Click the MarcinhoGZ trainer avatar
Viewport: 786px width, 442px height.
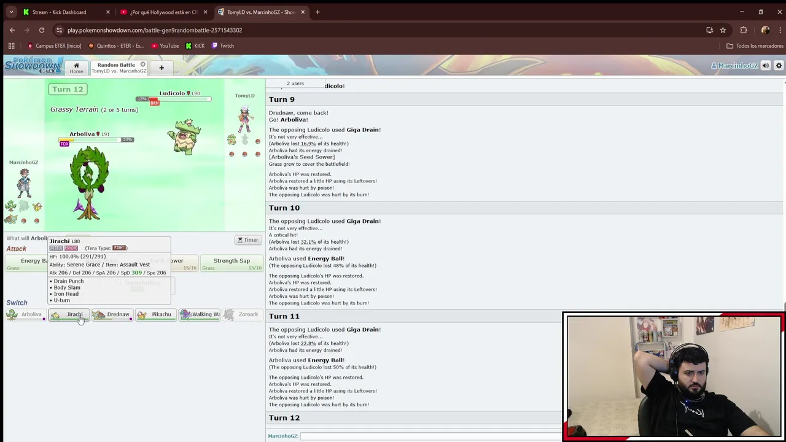[23, 183]
